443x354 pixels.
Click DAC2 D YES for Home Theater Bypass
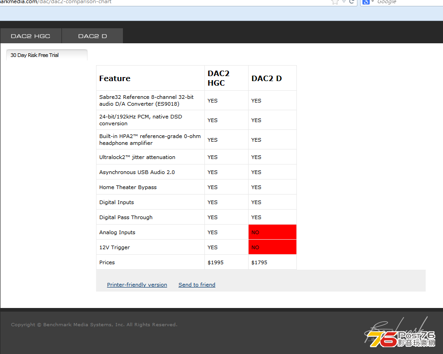(256, 187)
